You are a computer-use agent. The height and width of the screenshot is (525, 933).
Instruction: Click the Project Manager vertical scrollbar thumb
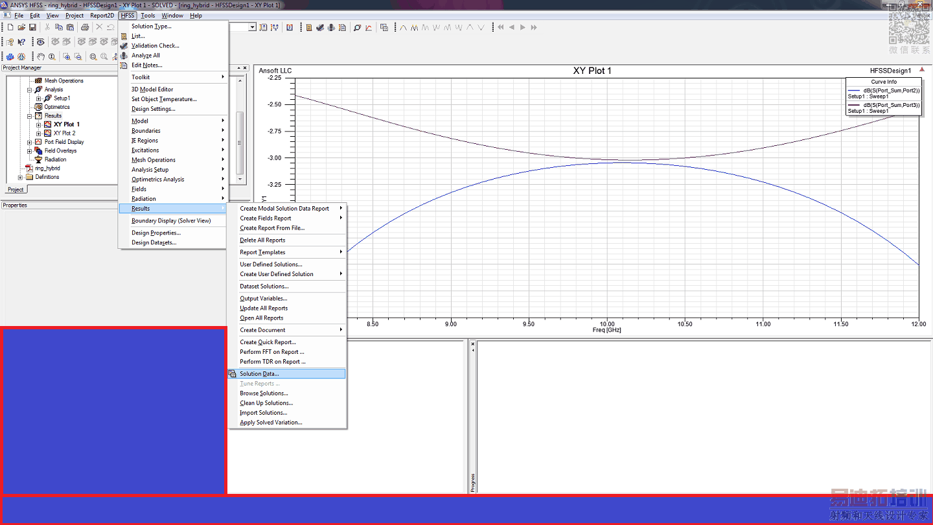click(x=240, y=143)
